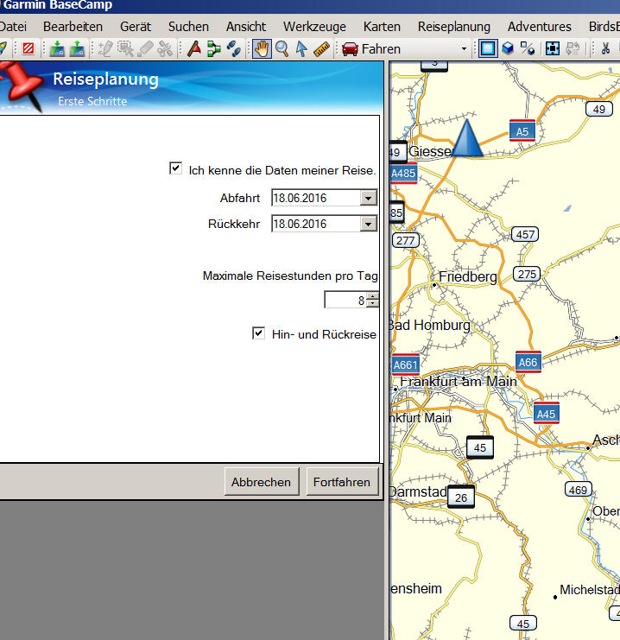Increase maximum travel hours with up arrow

373,296
